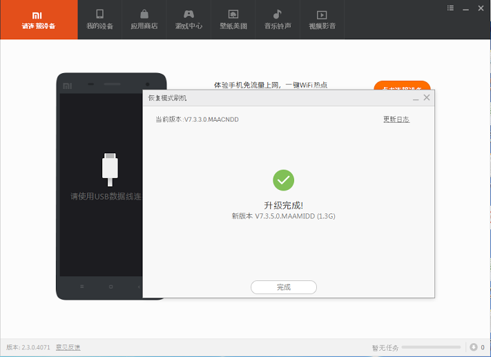Click the 完成 finish button
The width and height of the screenshot is (491, 357).
(284, 287)
